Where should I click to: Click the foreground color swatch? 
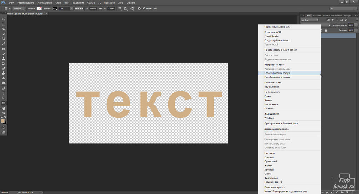(x=3, y=120)
